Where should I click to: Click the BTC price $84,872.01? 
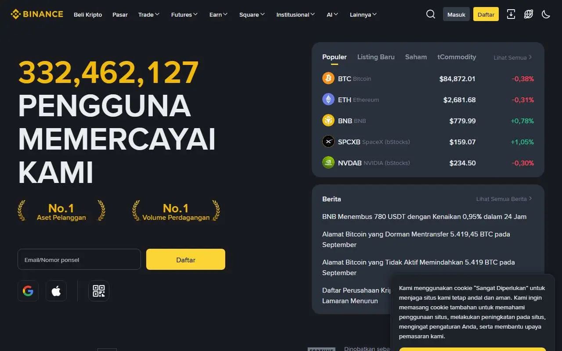click(x=458, y=79)
